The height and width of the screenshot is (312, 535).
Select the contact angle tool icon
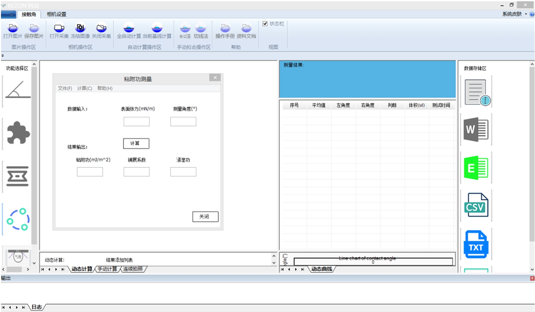(18, 90)
